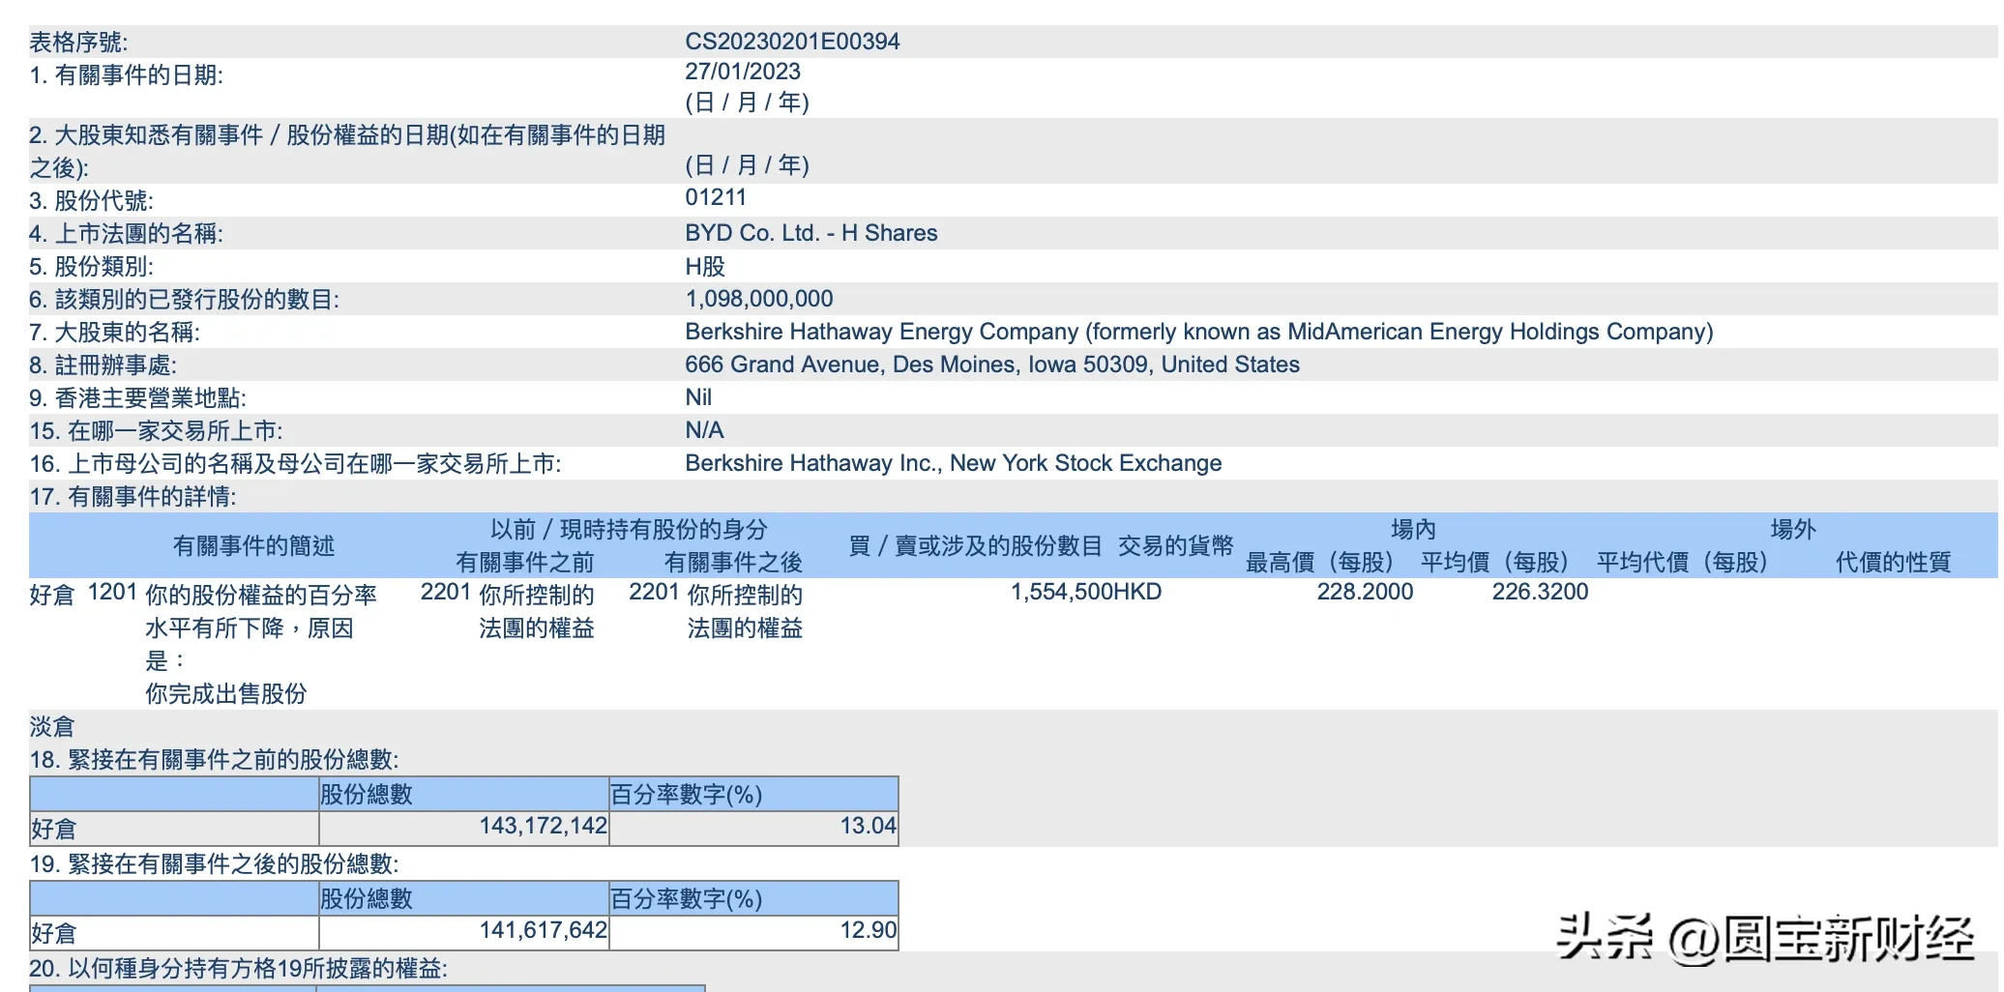This screenshot has height=992, width=2004.
Task: Click label 20. 以何種身分持有方格19所披露的權益
Action: 238,968
